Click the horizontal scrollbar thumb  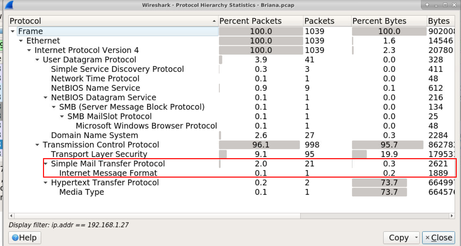tap(157, 216)
